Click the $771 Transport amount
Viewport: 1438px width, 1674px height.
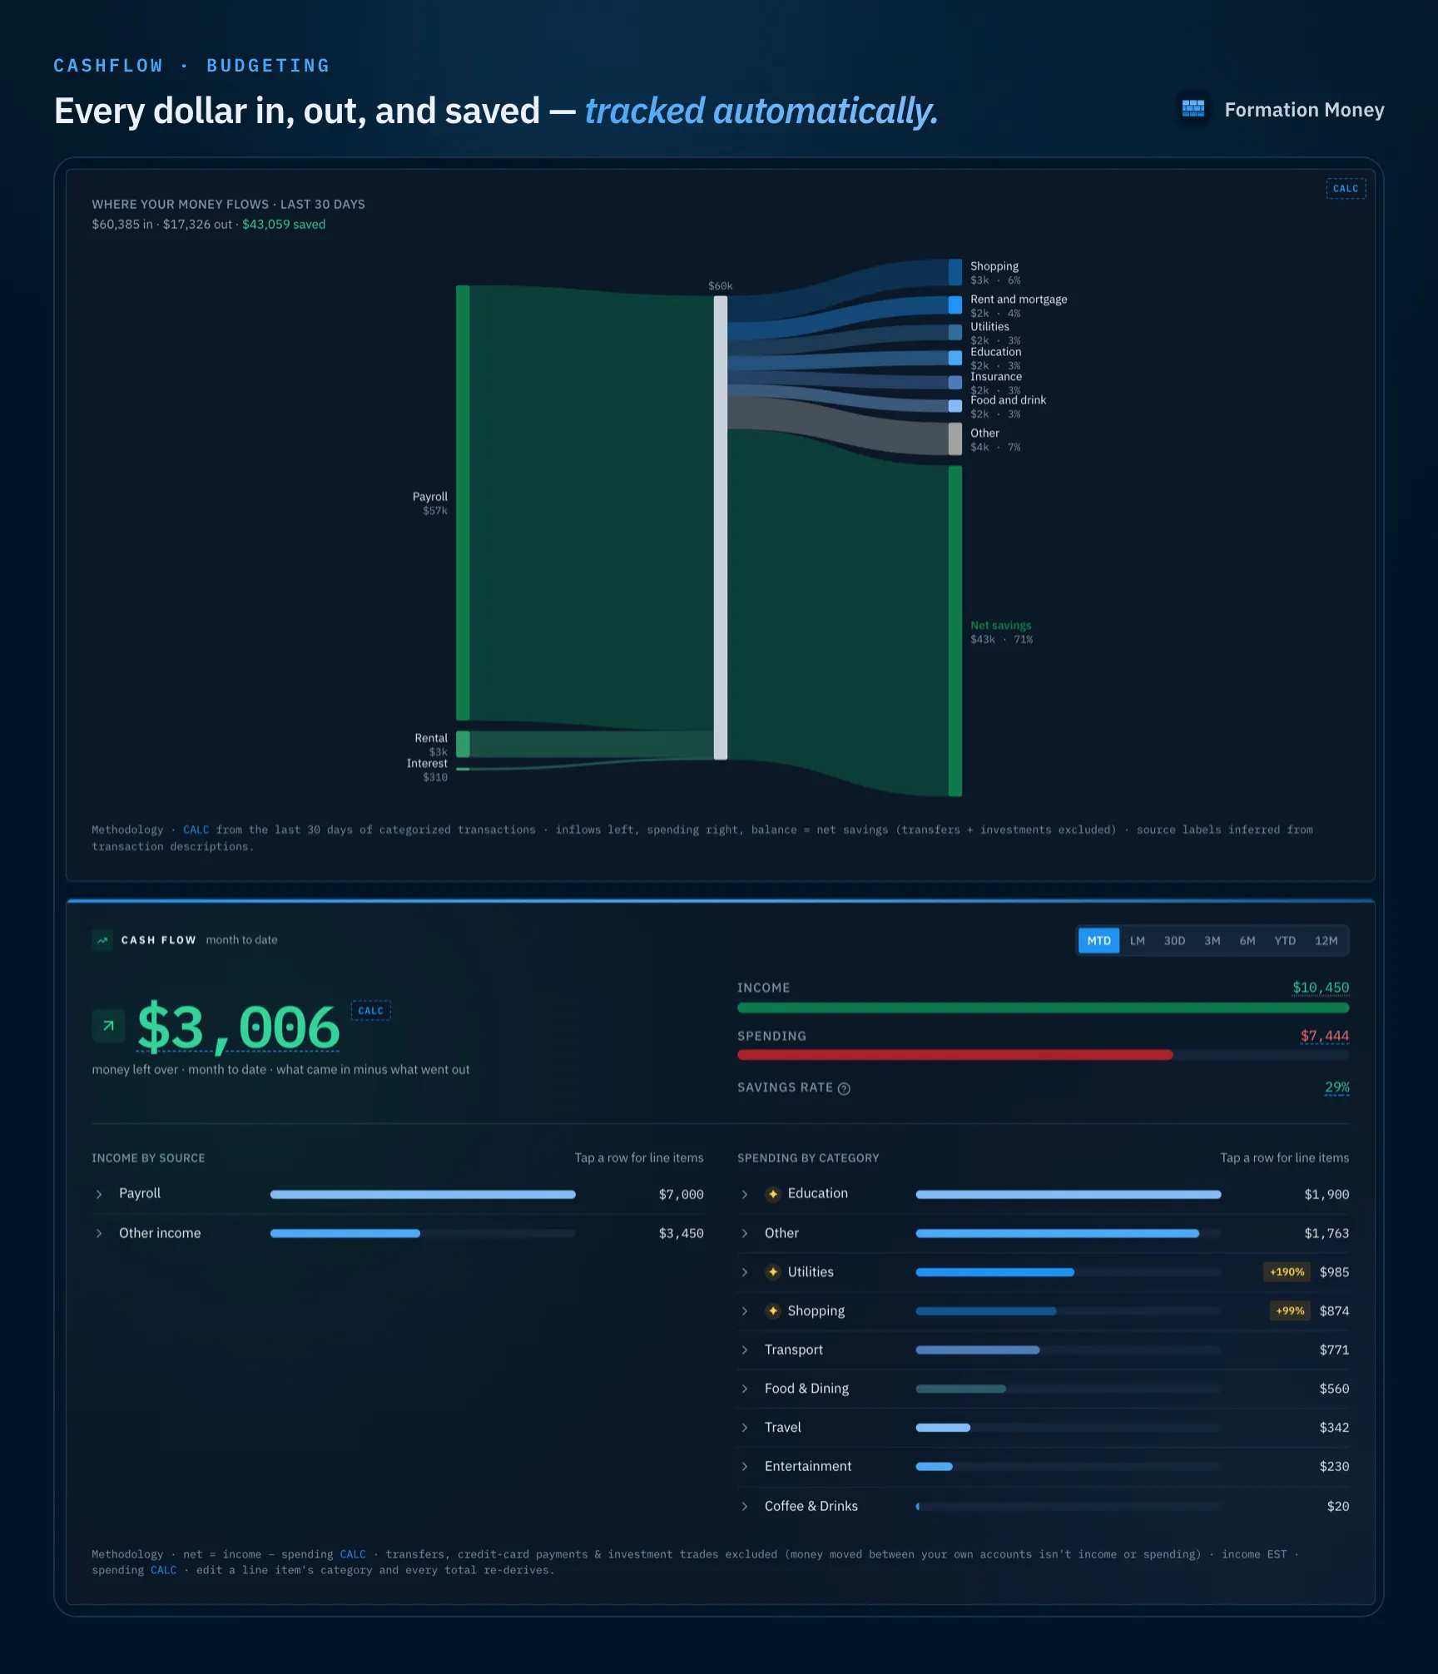pos(1334,1350)
